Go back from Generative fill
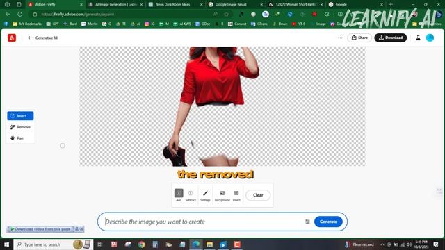The height and width of the screenshot is (250, 445). click(x=29, y=37)
